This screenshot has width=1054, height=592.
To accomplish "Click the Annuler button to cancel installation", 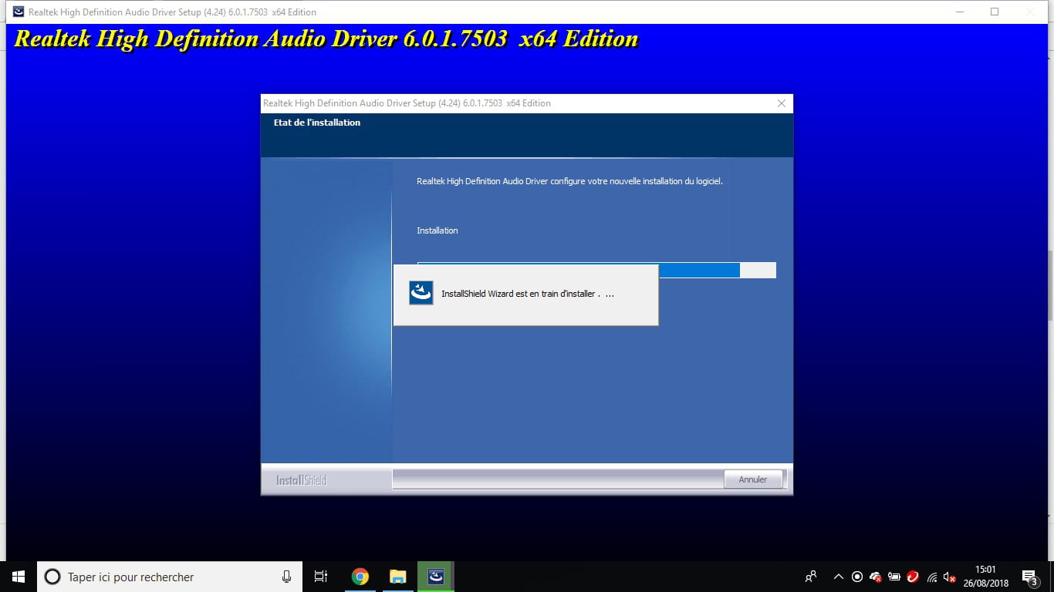I will pos(753,479).
